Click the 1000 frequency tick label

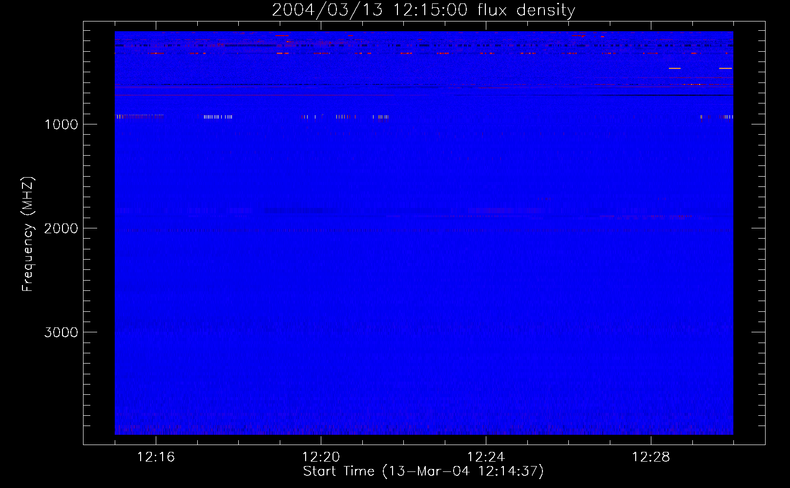click(62, 124)
